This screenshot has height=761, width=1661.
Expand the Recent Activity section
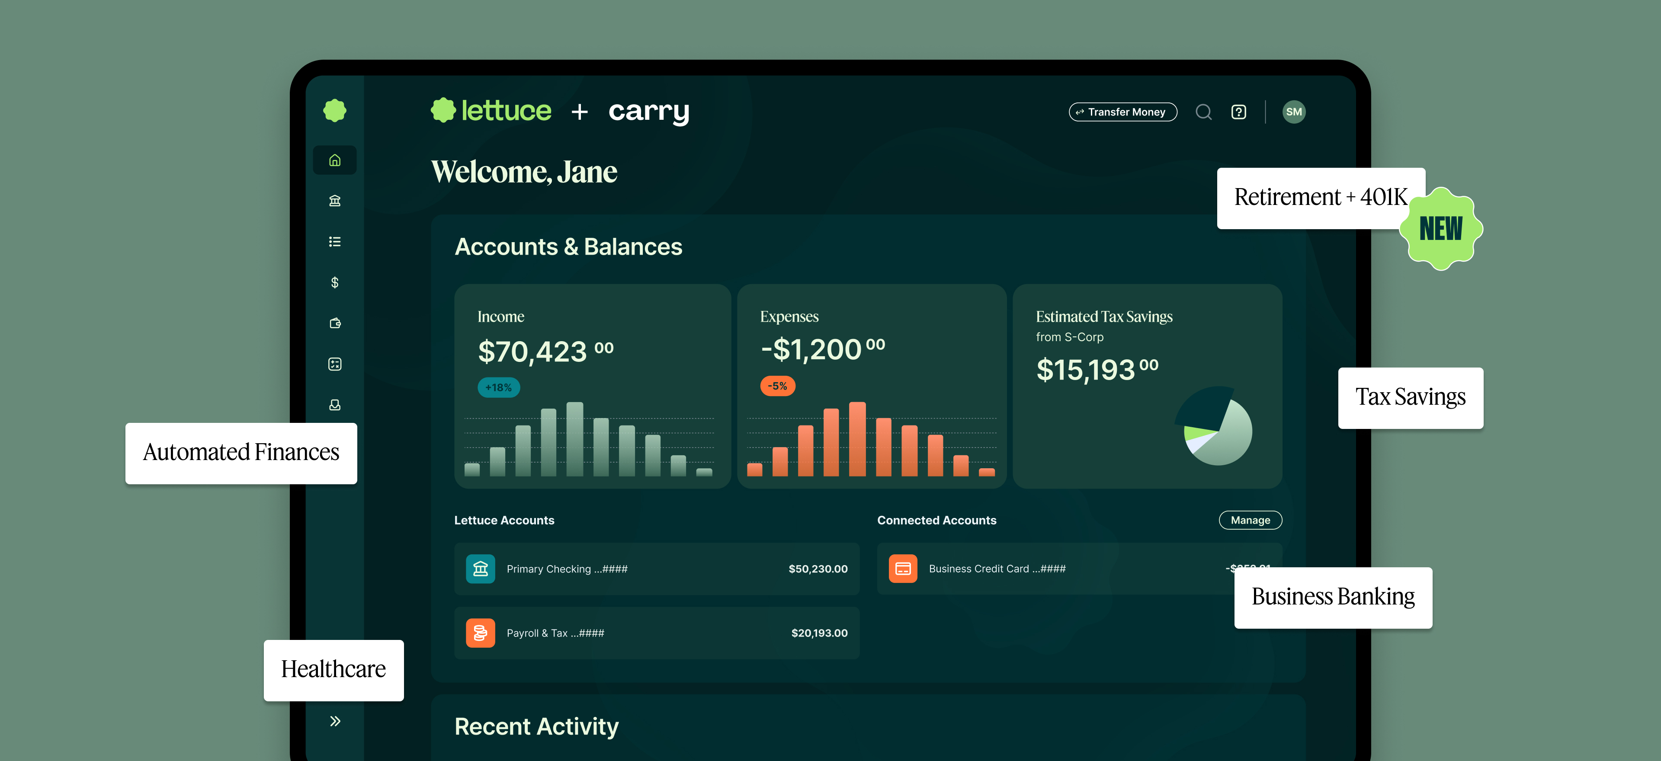(536, 726)
